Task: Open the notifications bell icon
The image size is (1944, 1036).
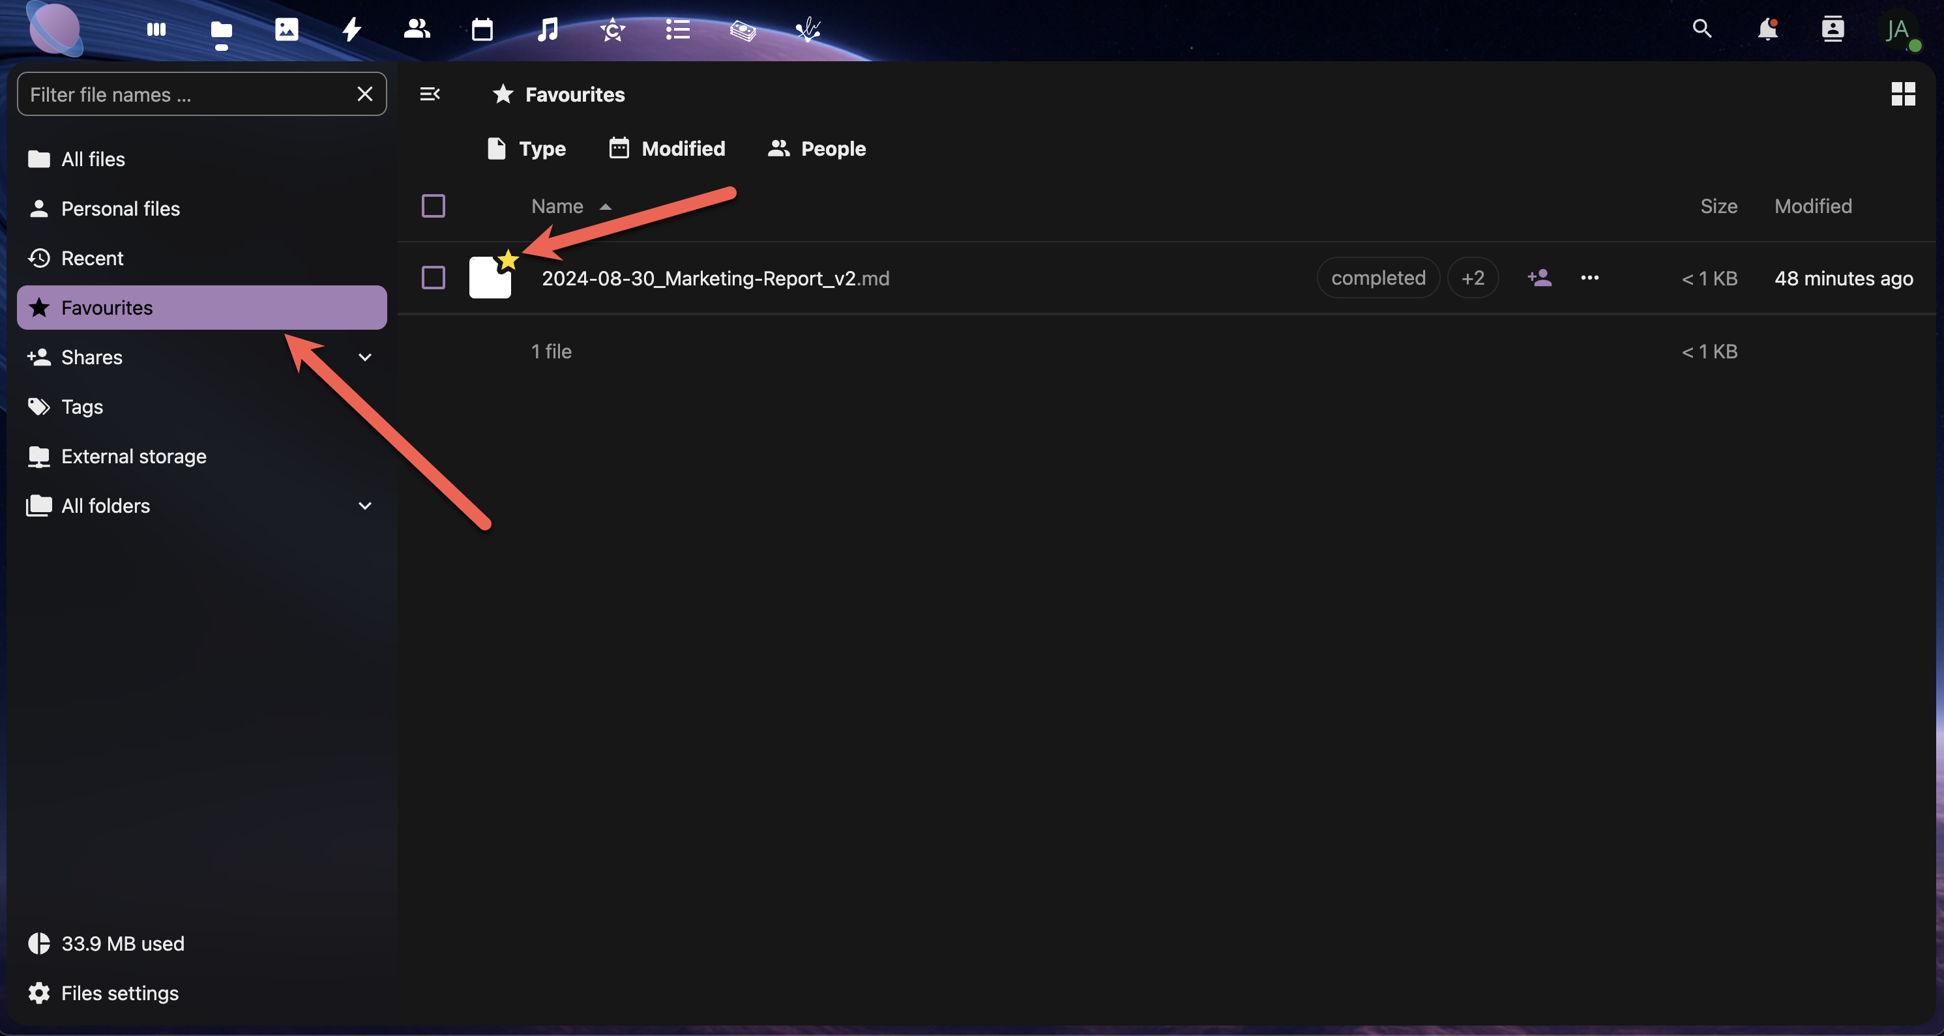Action: coord(1767,30)
